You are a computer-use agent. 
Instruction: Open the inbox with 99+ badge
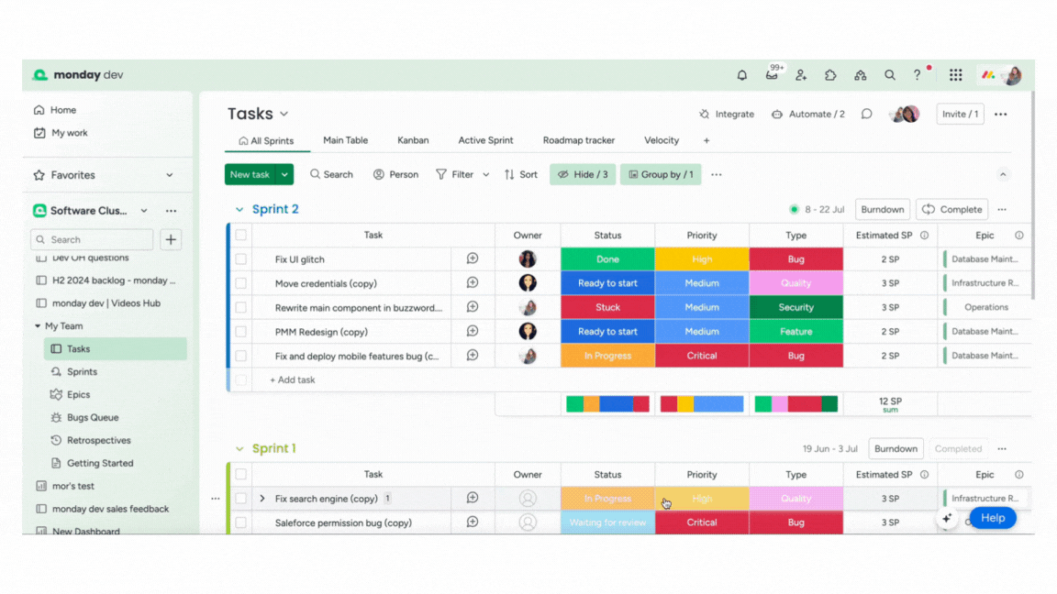point(772,75)
